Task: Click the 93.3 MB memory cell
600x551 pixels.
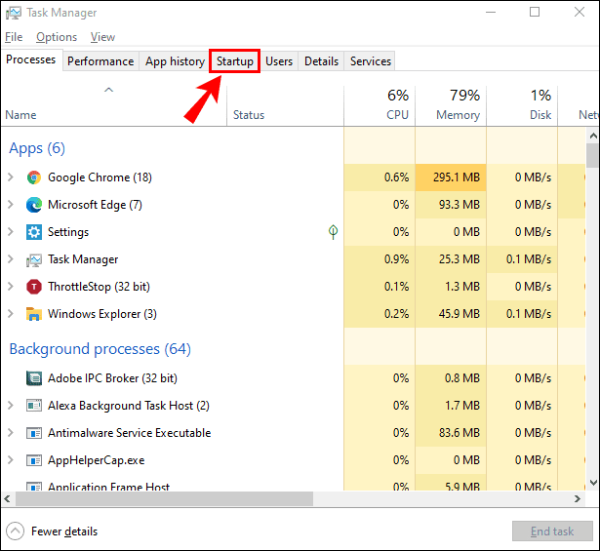Action: pos(451,205)
